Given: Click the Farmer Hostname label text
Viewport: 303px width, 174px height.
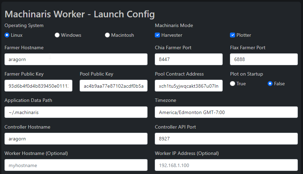Looking at the screenshot, I should (24, 48).
